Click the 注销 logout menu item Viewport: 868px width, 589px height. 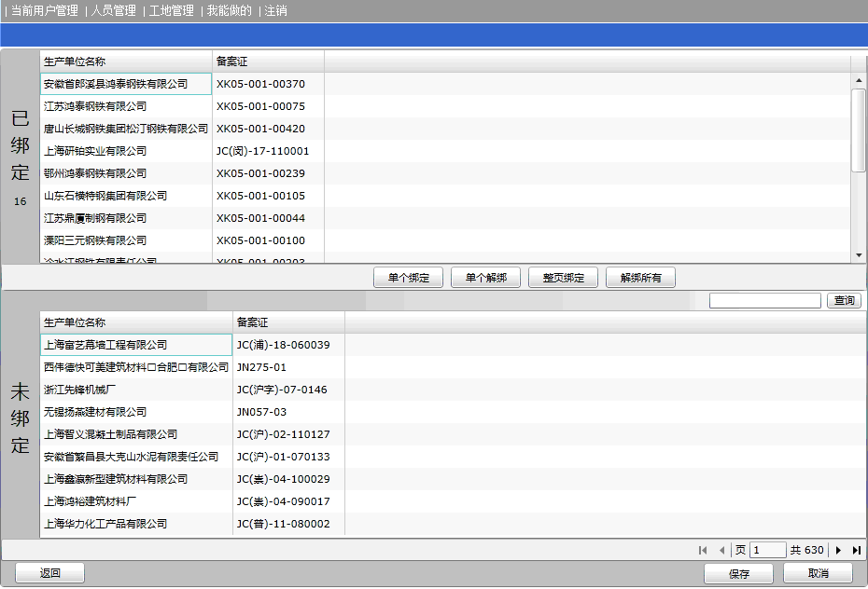click(275, 11)
